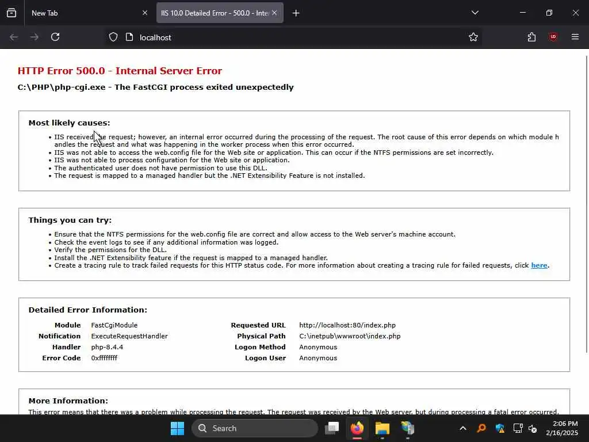Click the orange search tray icon
The image size is (589, 442).
pos(481,428)
